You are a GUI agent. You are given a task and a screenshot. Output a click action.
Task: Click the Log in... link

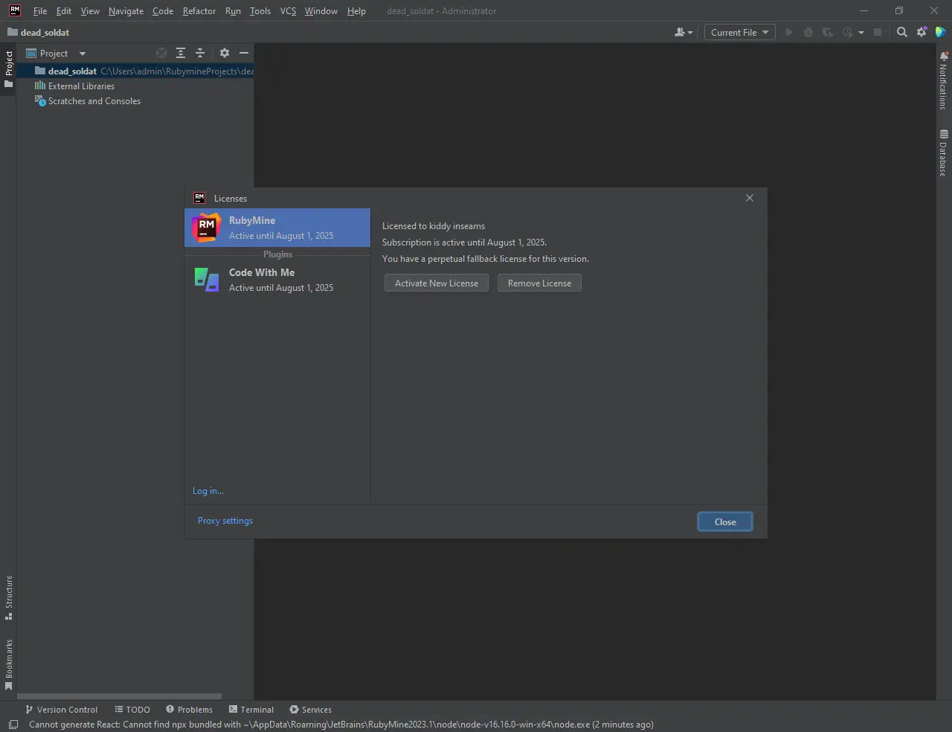click(208, 491)
